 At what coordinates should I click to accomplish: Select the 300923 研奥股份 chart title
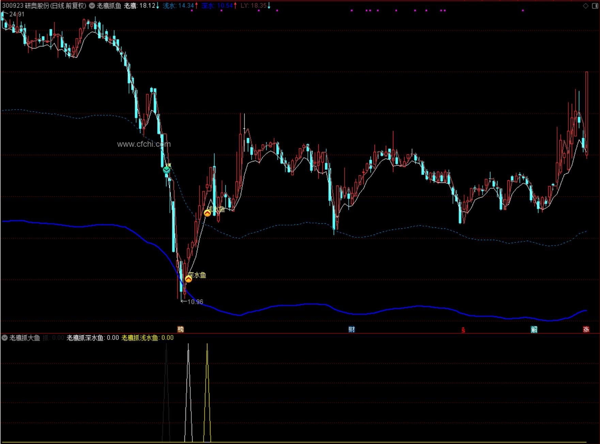tap(44, 6)
